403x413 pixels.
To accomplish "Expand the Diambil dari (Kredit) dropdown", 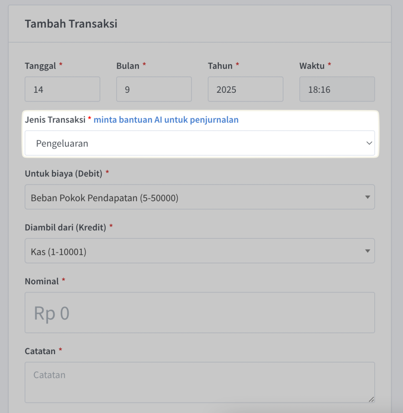I will pos(199,251).
